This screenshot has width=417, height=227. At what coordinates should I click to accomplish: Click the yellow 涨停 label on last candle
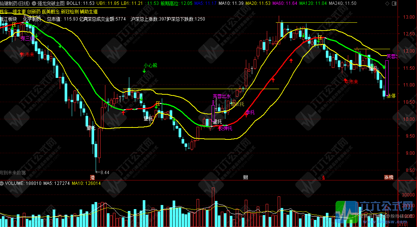pyautogui.click(x=391, y=96)
